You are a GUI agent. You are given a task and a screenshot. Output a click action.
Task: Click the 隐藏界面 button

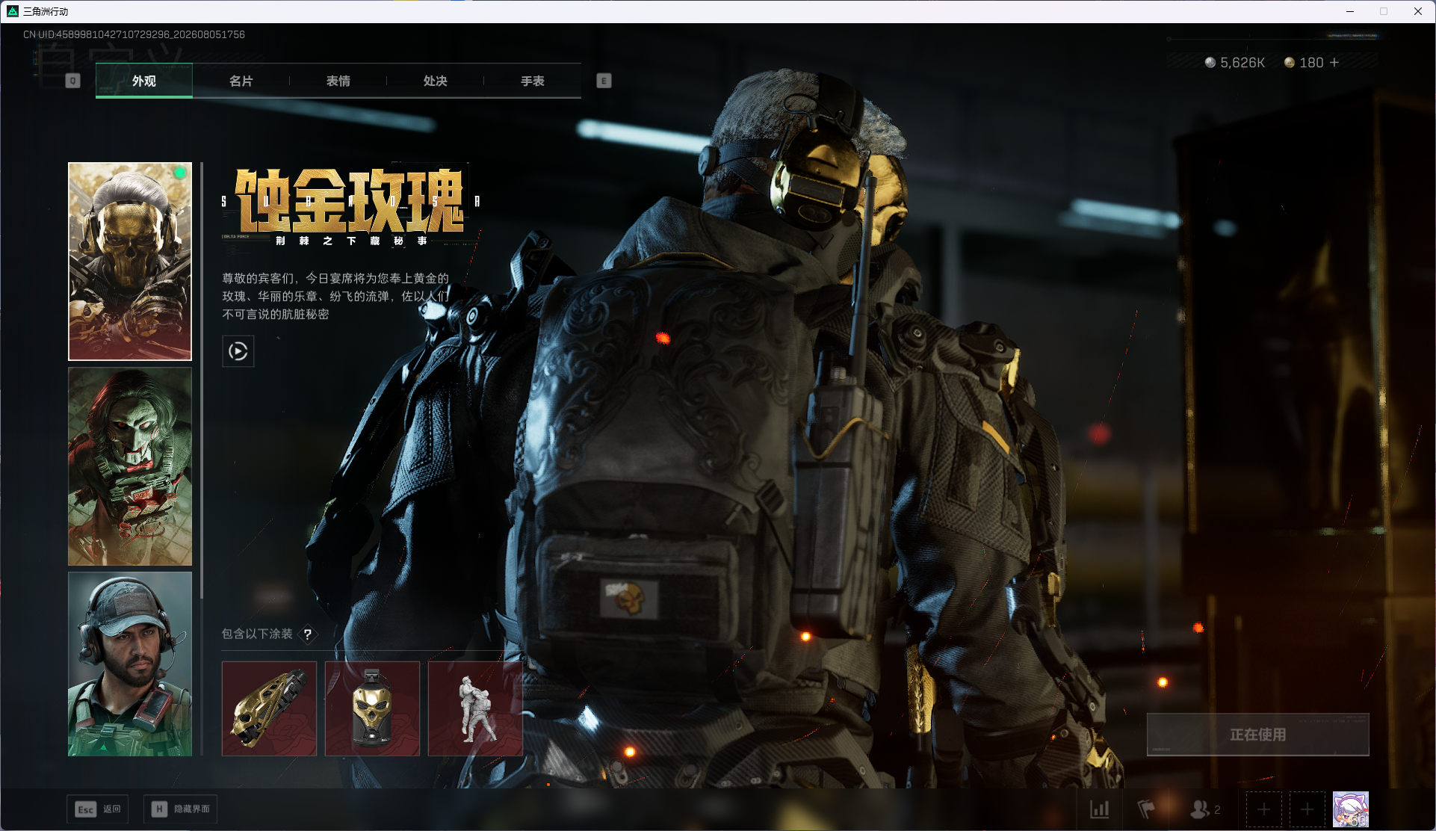tap(181, 809)
